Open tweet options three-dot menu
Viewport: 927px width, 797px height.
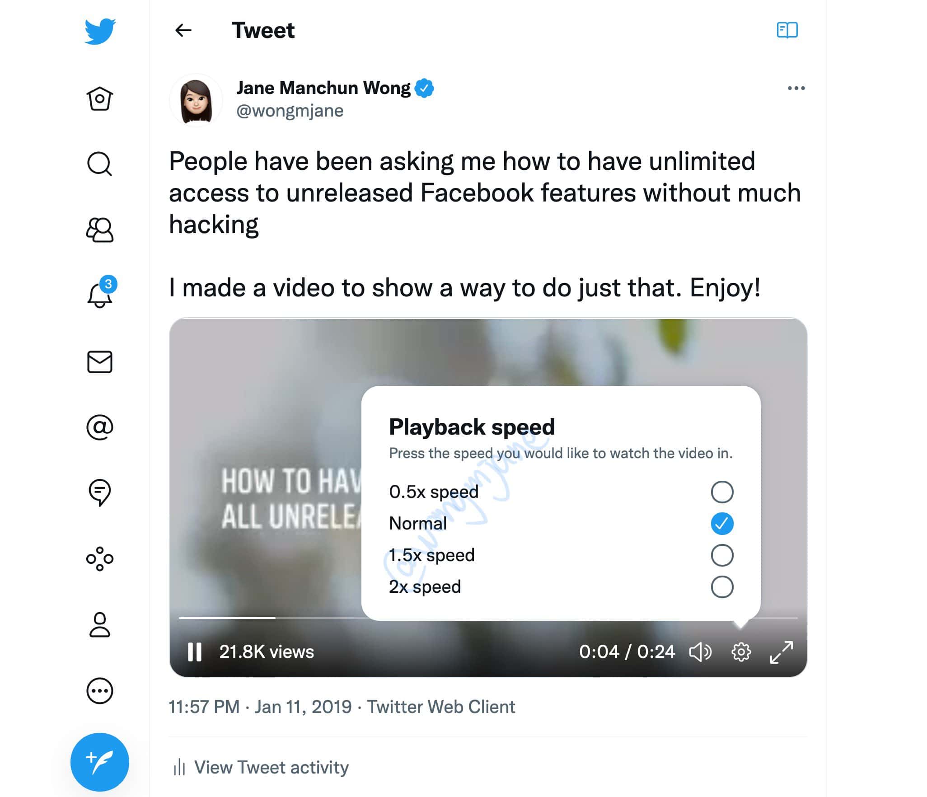coord(796,88)
